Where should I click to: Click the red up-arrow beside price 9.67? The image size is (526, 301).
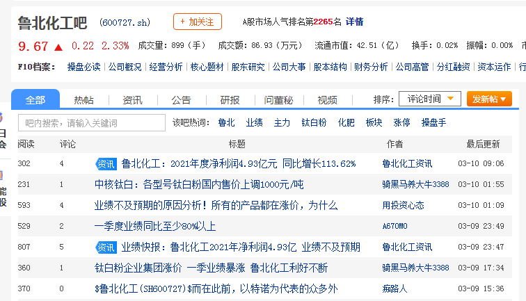58,47
